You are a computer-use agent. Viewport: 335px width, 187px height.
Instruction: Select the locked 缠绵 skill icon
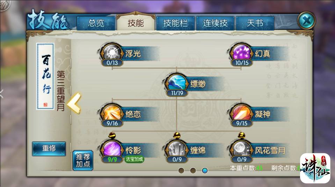click(177, 149)
